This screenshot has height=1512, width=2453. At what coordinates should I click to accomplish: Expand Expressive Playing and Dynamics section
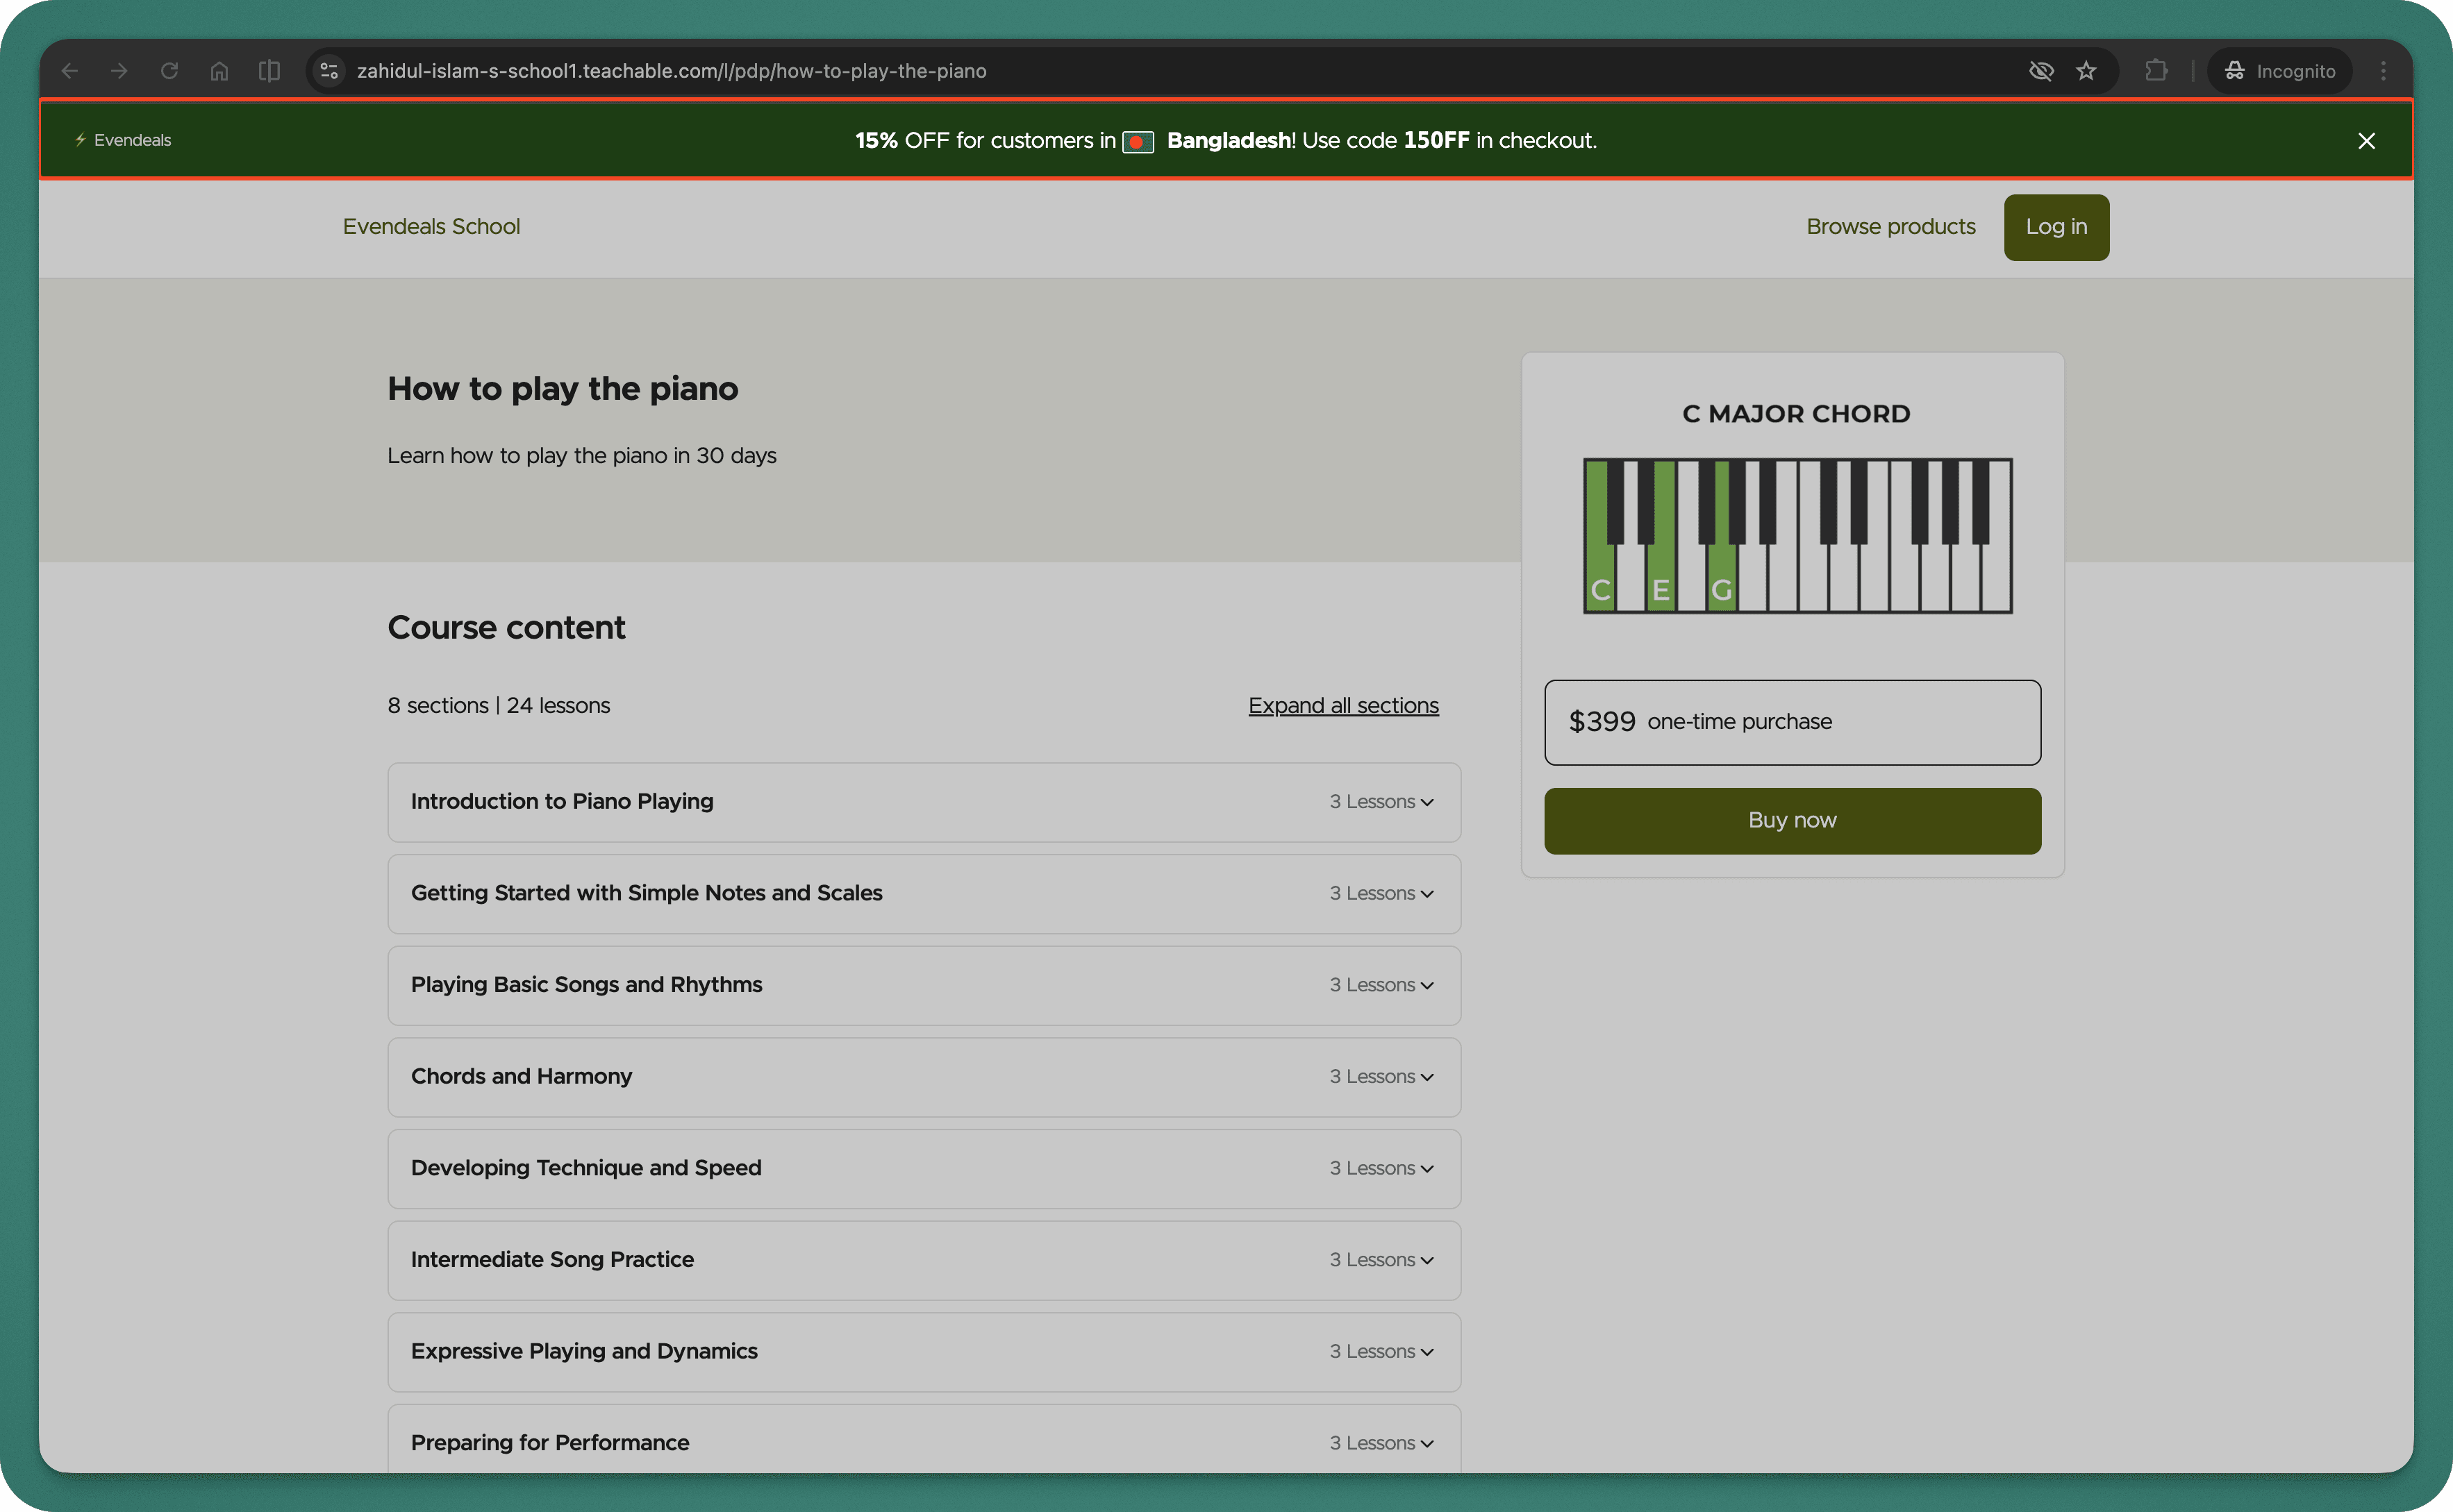[924, 1352]
